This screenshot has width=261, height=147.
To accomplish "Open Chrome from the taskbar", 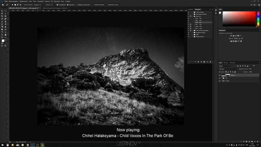I will (x=27, y=145).
